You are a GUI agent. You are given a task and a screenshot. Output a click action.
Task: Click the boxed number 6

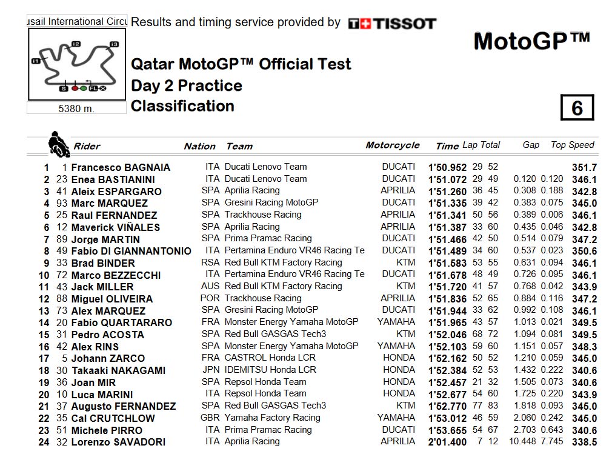pyautogui.click(x=577, y=107)
